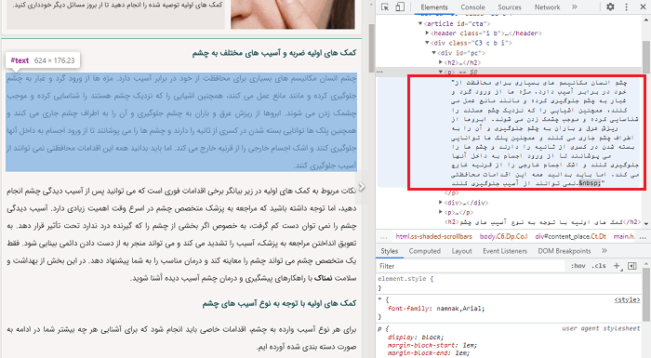Click the face photo thumbnail in the article
The height and width of the screenshot is (358, 651).
coord(293,14)
